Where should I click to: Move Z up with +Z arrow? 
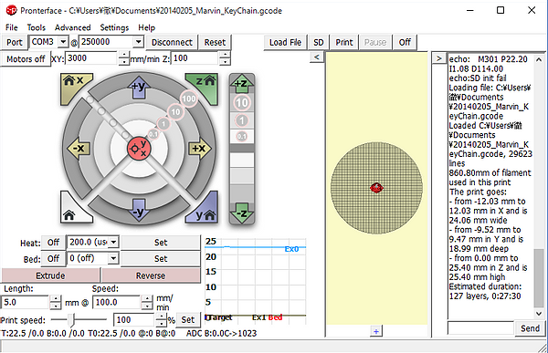(x=242, y=83)
